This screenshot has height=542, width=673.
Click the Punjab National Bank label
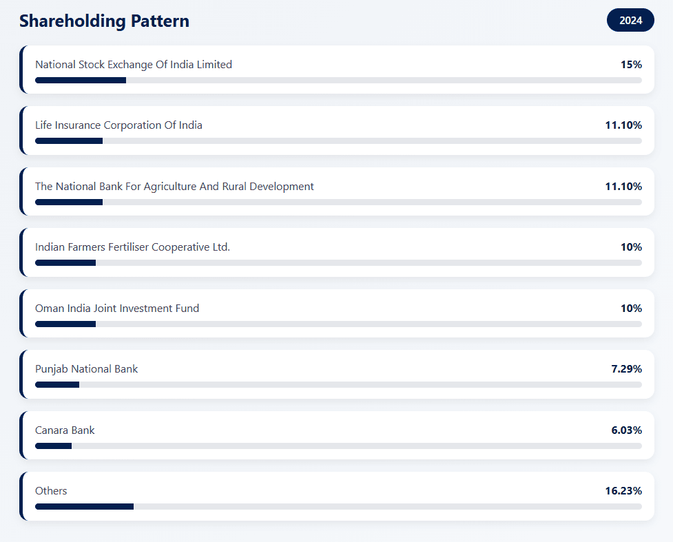click(x=86, y=369)
